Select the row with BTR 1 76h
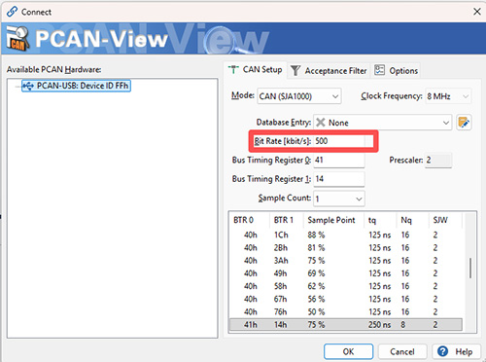The width and height of the screenshot is (486, 362). (x=346, y=311)
